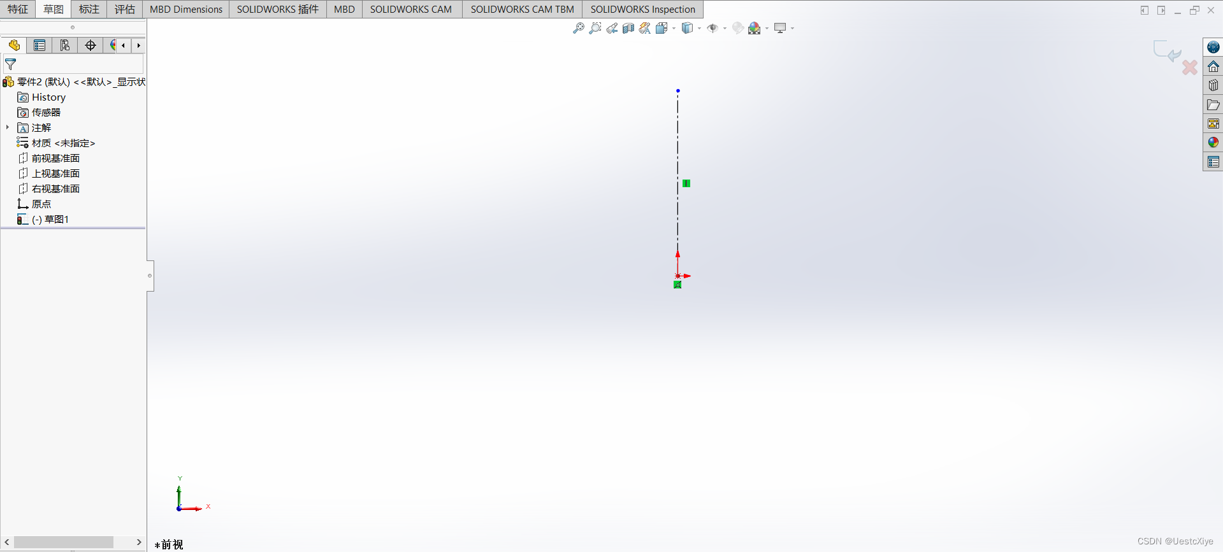Open the 标注 markup ribbon tab
Image resolution: width=1223 pixels, height=552 pixels.
89,9
